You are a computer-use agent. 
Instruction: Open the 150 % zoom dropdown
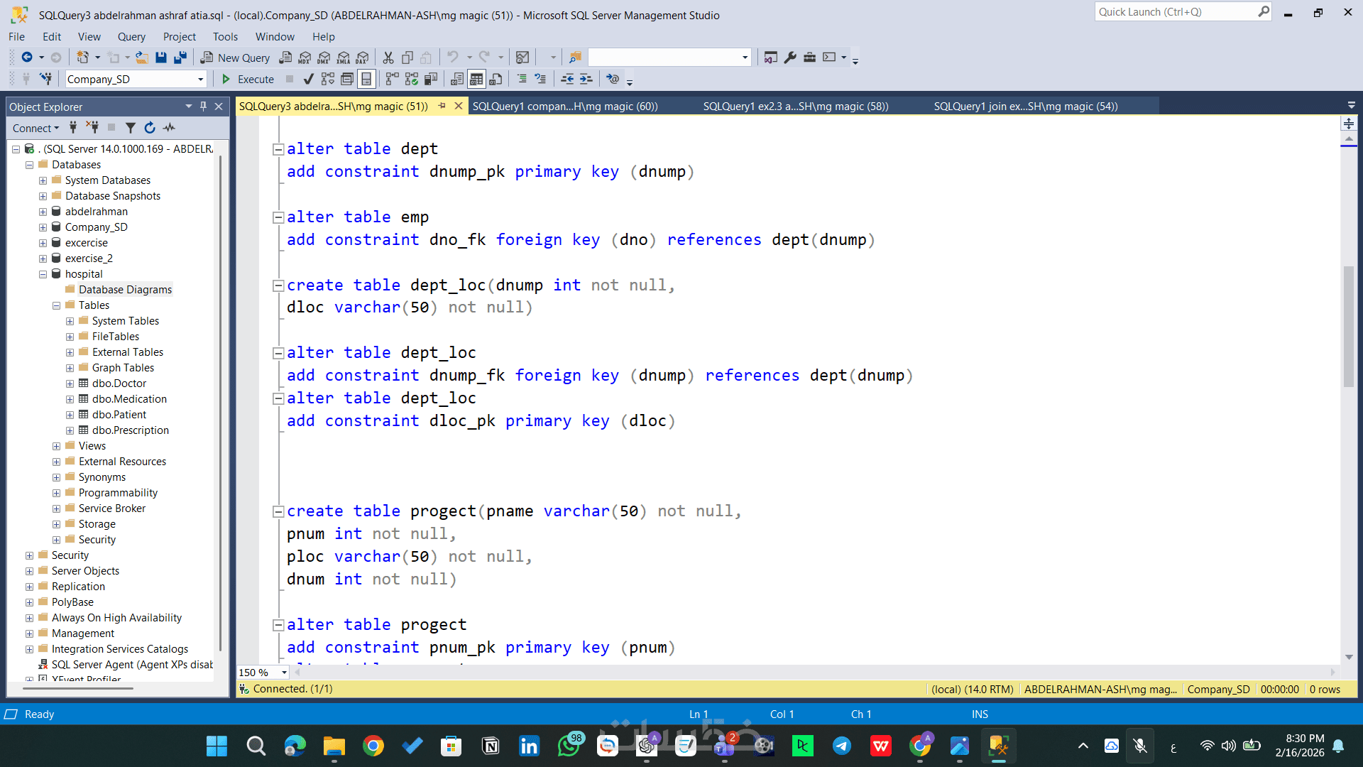coord(284,672)
